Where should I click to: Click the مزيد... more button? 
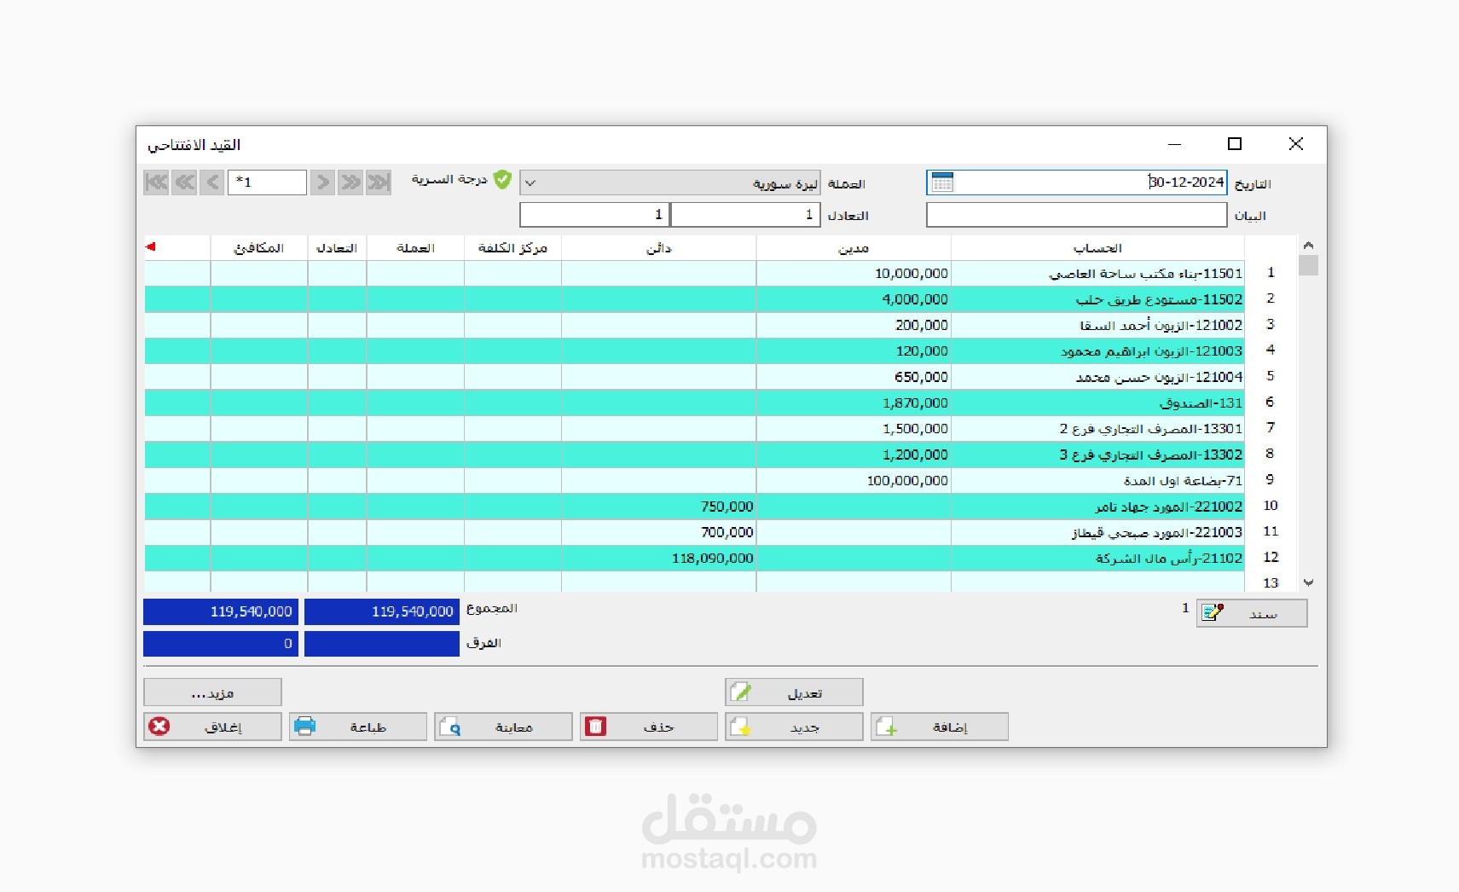click(212, 692)
